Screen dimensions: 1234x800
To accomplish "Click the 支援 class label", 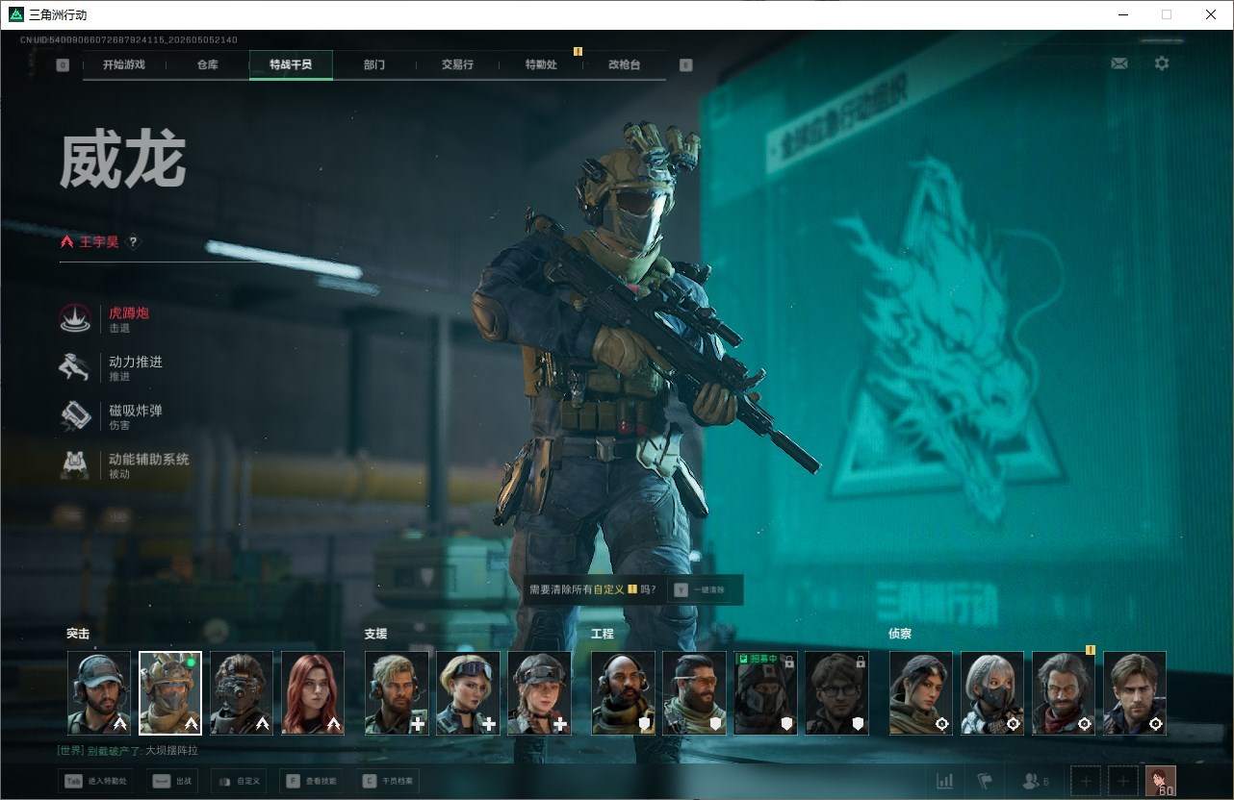I will tap(375, 634).
